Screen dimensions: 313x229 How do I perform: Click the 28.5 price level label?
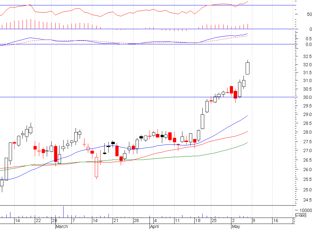click(x=307, y=123)
